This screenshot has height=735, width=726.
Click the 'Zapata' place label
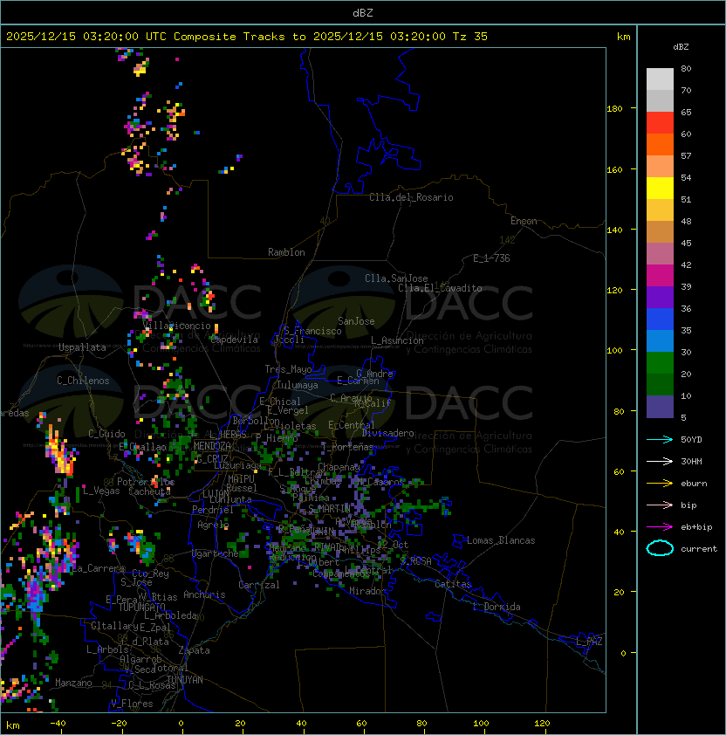coord(194,650)
